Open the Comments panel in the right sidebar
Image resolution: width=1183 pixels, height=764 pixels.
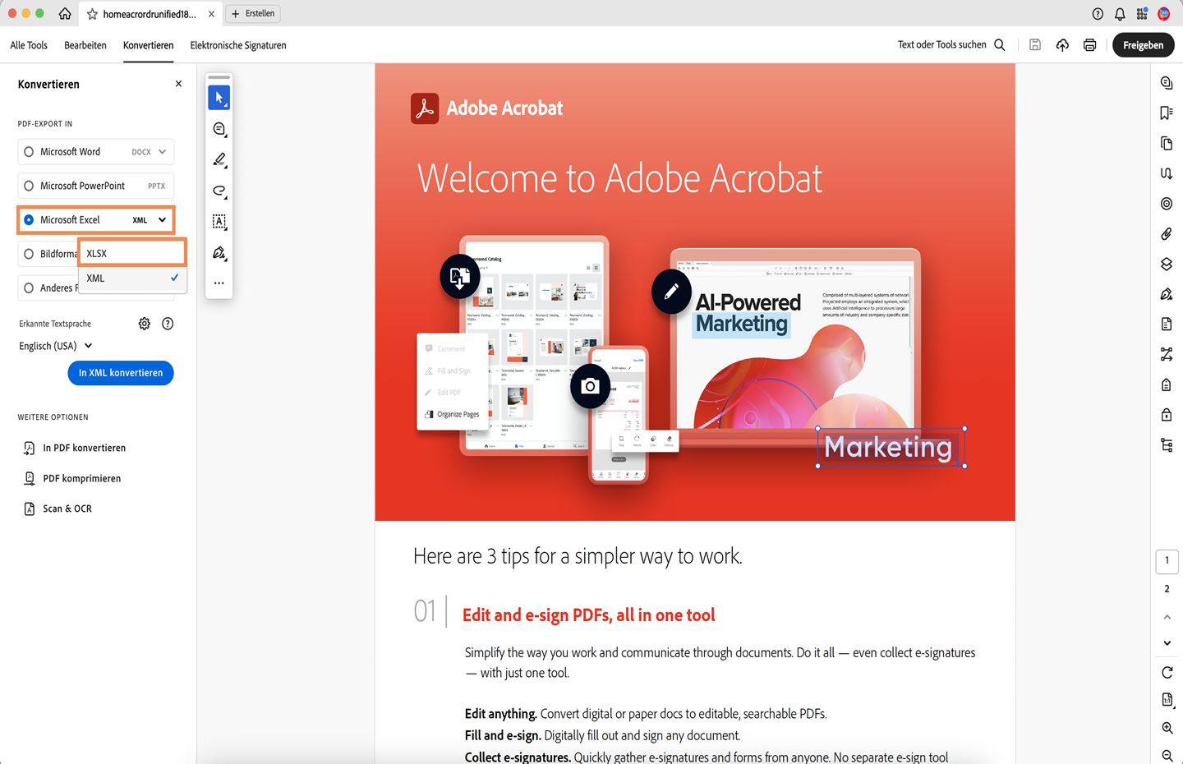(x=1167, y=82)
